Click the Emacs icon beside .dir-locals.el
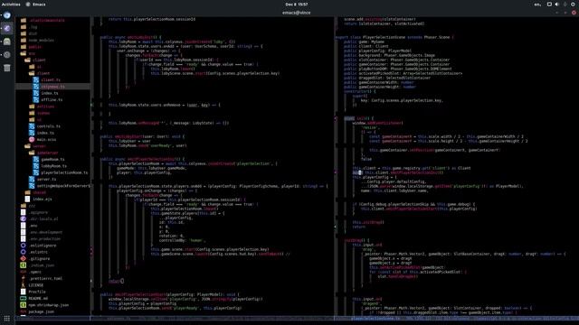 tap(24, 219)
